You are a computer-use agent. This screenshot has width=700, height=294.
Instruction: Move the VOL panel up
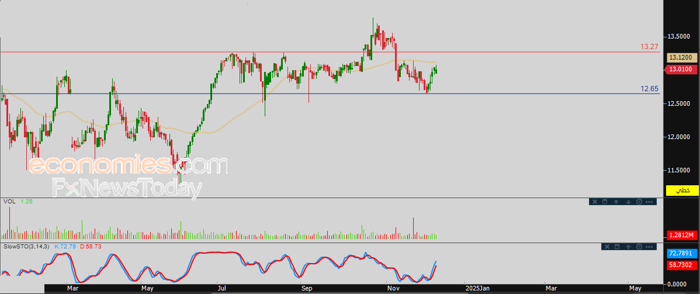point(616,202)
